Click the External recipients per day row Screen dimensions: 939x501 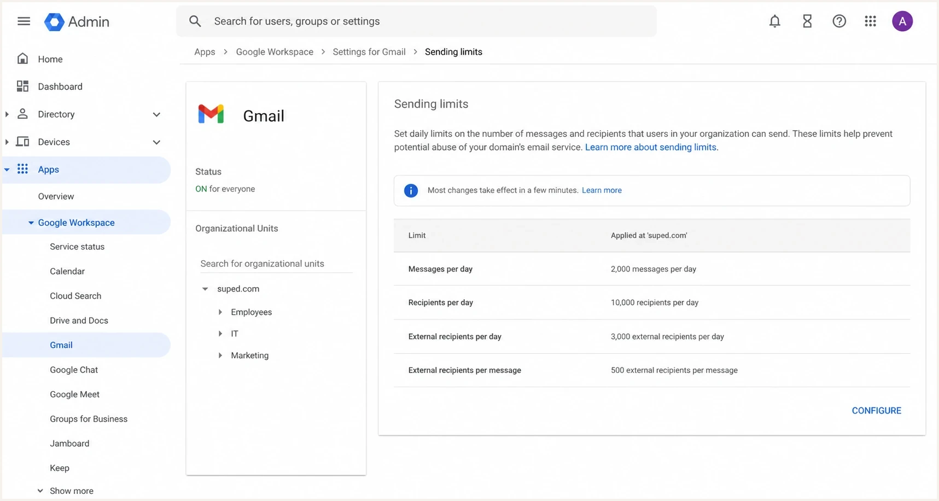[652, 336]
